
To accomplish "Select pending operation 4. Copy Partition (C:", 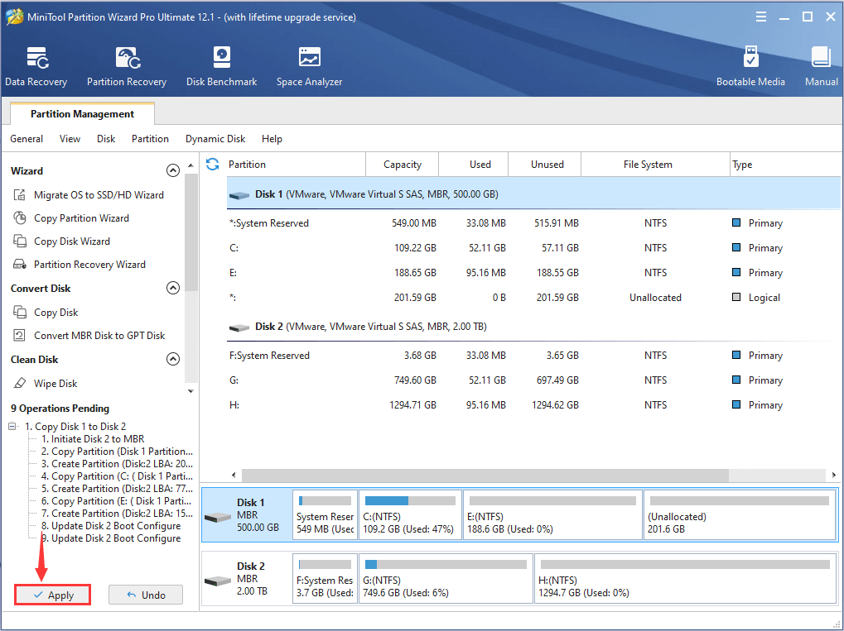I will 117,476.
